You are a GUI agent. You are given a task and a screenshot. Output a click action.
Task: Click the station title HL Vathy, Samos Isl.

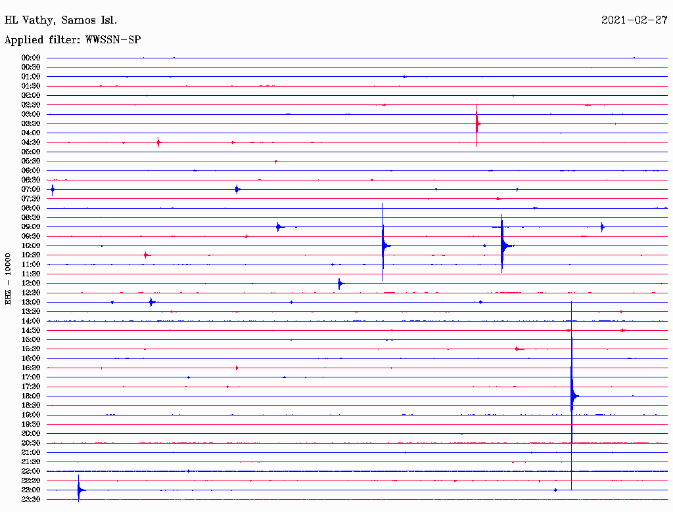(60, 20)
